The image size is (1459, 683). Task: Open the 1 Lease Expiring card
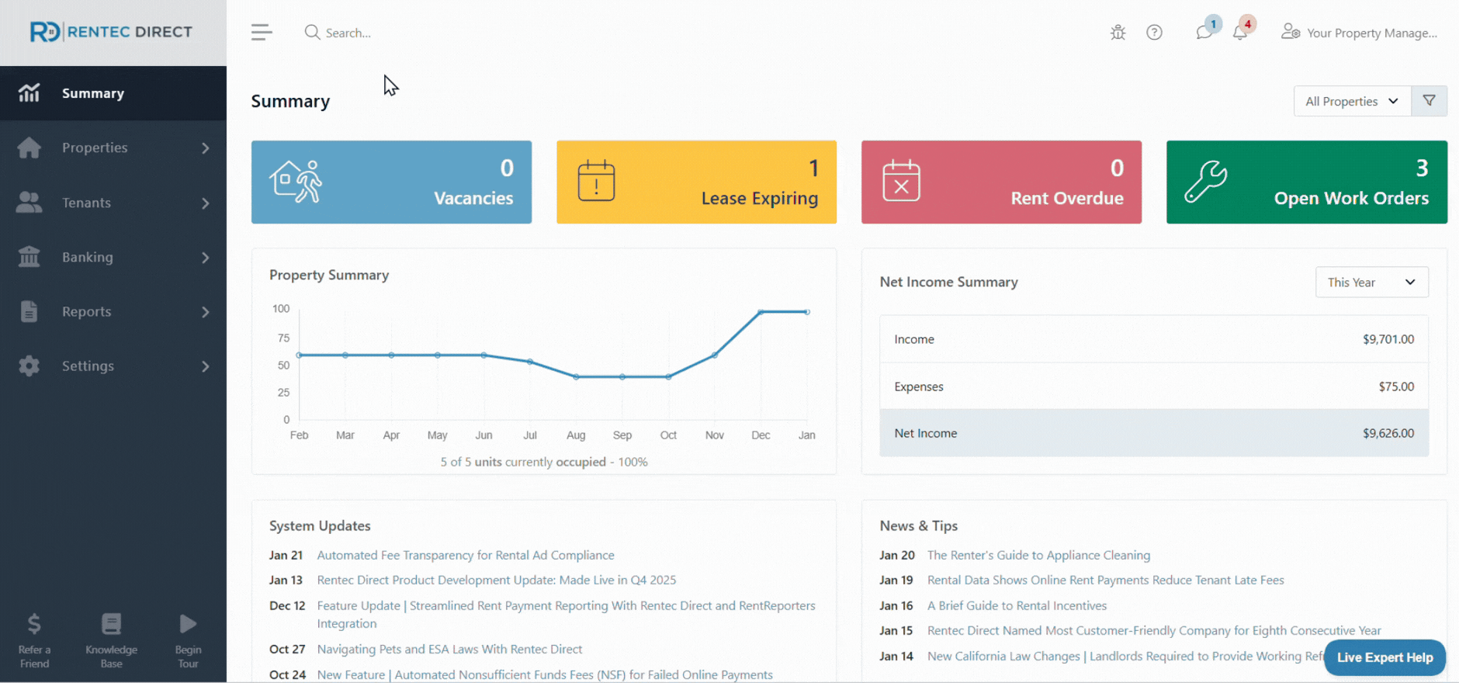click(x=696, y=182)
